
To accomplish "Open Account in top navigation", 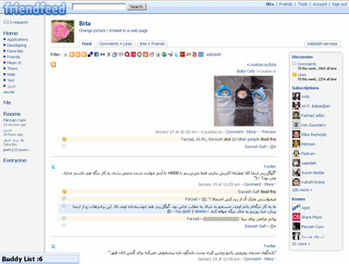I will pyautogui.click(x=320, y=4).
